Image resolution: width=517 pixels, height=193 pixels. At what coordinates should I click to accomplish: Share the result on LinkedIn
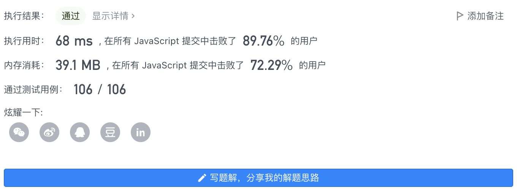[141, 132]
